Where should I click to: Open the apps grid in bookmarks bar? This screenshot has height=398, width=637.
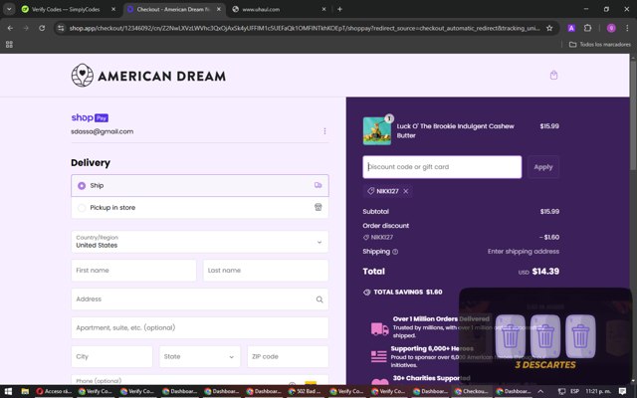pyautogui.click(x=9, y=44)
